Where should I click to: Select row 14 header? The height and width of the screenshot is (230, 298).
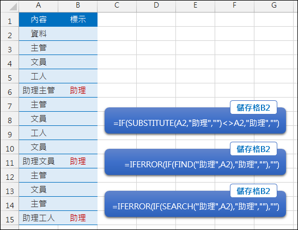coord(10,204)
